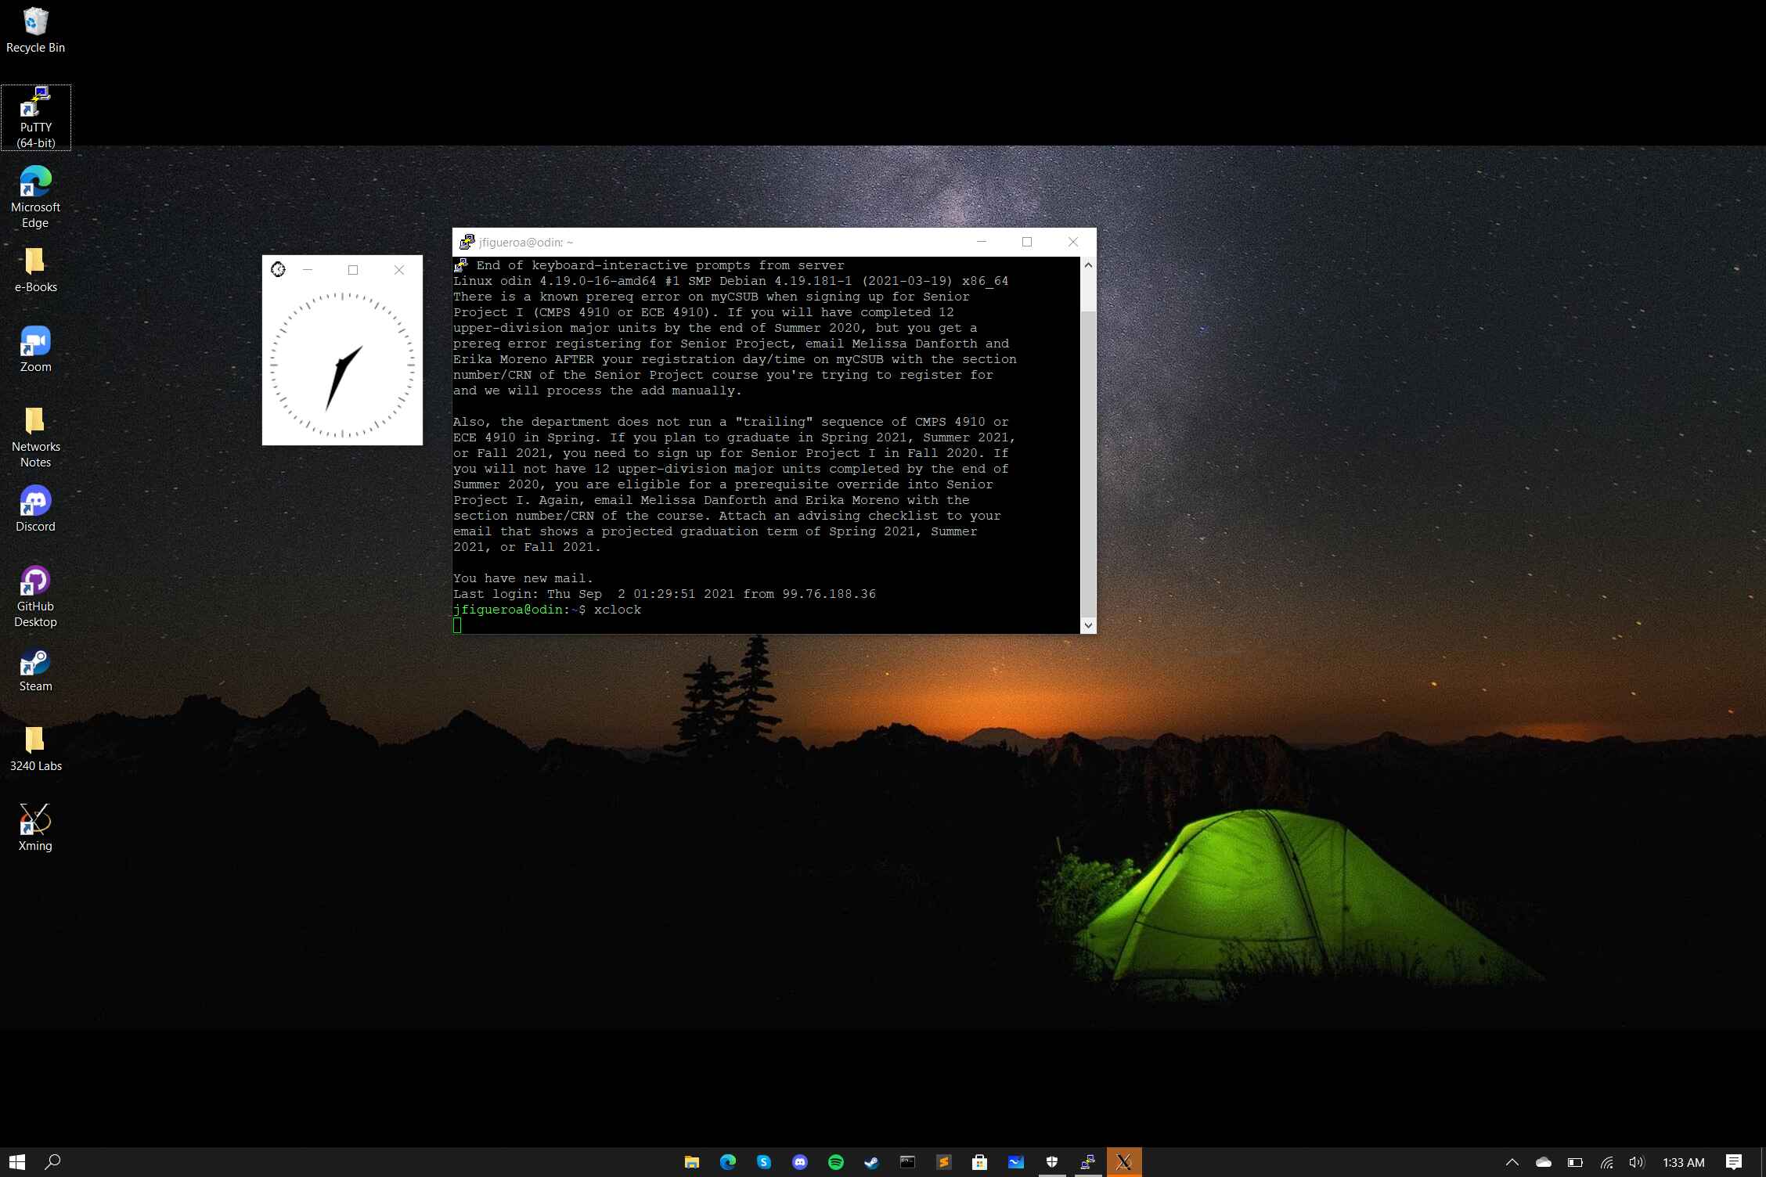
Task: Select the Zoom desktop shortcut
Action: pos(35,350)
